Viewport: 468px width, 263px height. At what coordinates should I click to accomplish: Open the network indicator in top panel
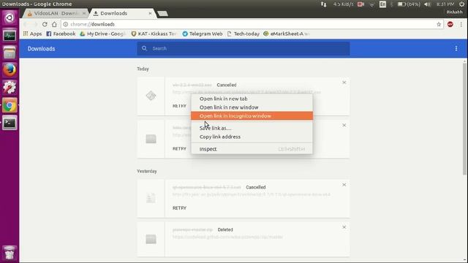[x=323, y=4]
